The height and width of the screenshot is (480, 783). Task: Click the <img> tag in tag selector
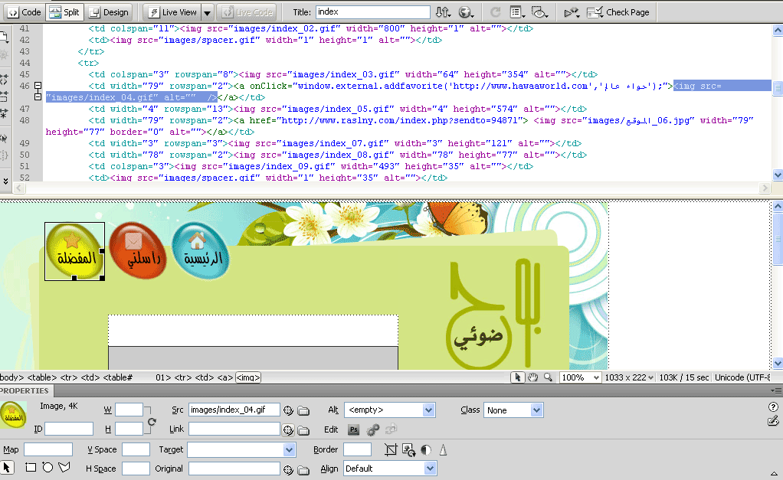pos(248,377)
